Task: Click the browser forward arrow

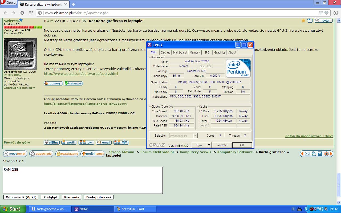Action: click(x=13, y=13)
